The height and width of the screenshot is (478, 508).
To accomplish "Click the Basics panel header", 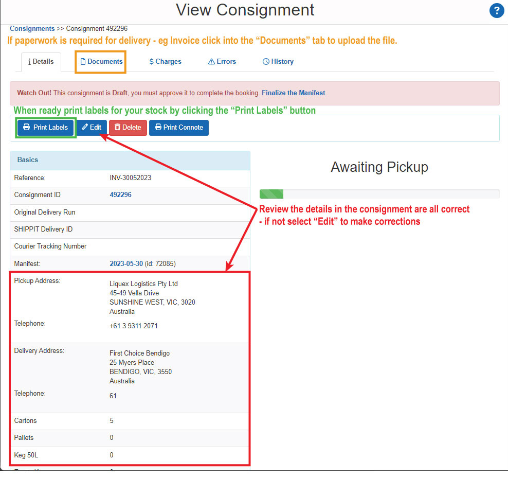I will pyautogui.click(x=130, y=160).
